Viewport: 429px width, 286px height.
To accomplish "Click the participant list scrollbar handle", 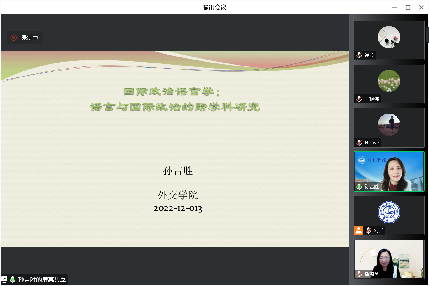I will click(427, 34).
